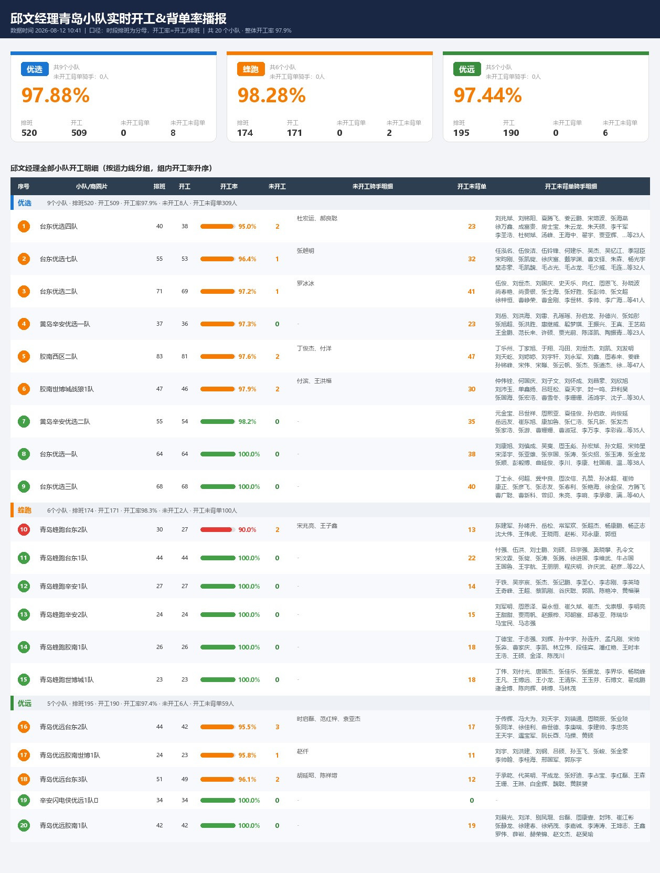Click rank badge 13 beside 青岛蜂跑辛安2队
The width and height of the screenshot is (660, 873).
24,615
